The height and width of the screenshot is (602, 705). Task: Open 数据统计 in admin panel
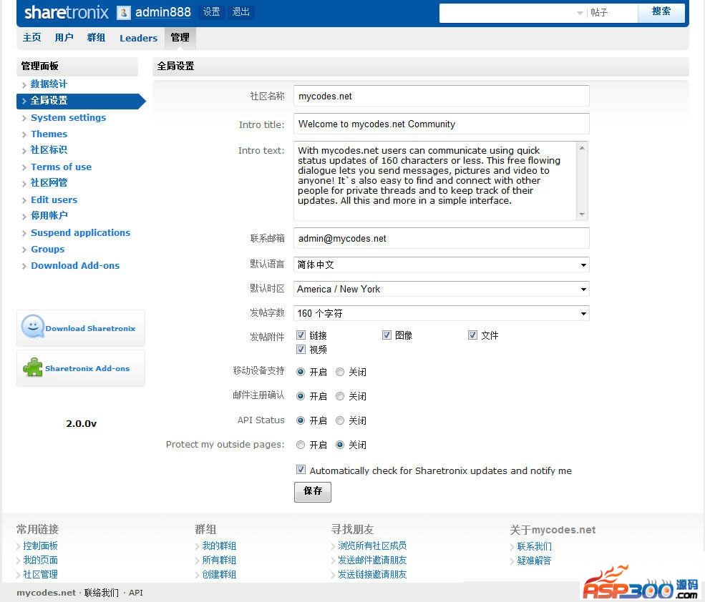pyautogui.click(x=49, y=84)
